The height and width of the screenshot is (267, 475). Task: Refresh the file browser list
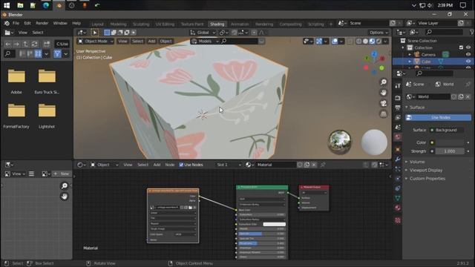(35, 44)
